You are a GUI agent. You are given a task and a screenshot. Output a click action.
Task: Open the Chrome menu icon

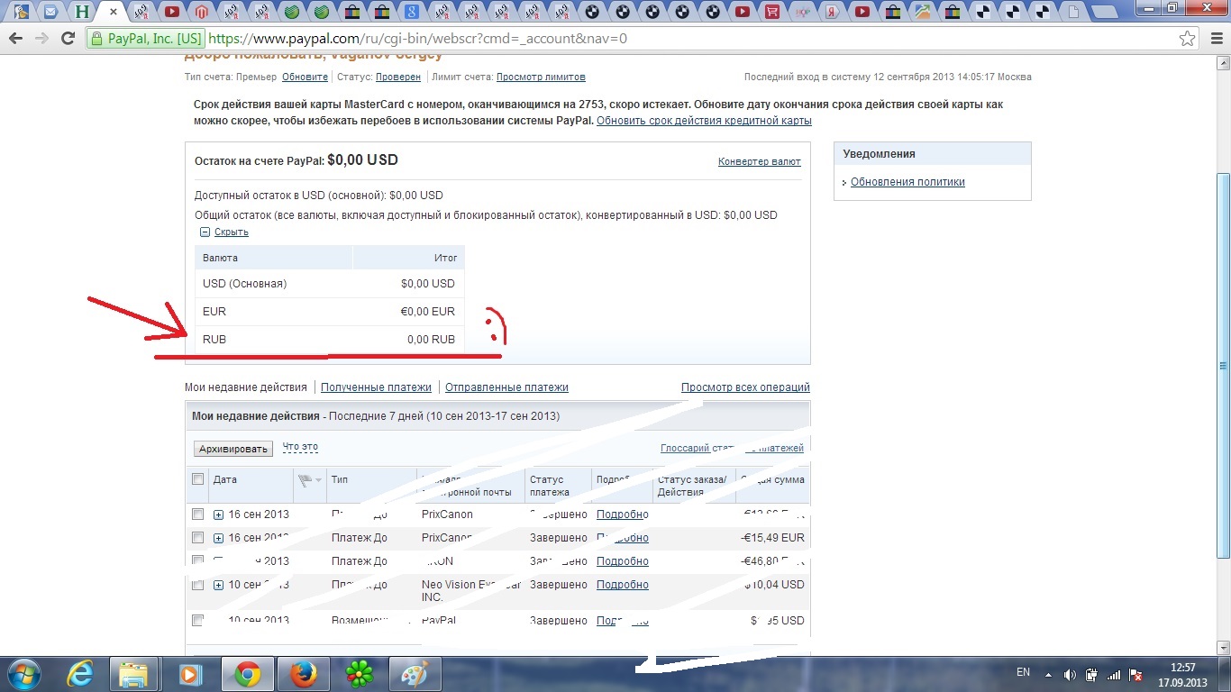tap(1214, 39)
